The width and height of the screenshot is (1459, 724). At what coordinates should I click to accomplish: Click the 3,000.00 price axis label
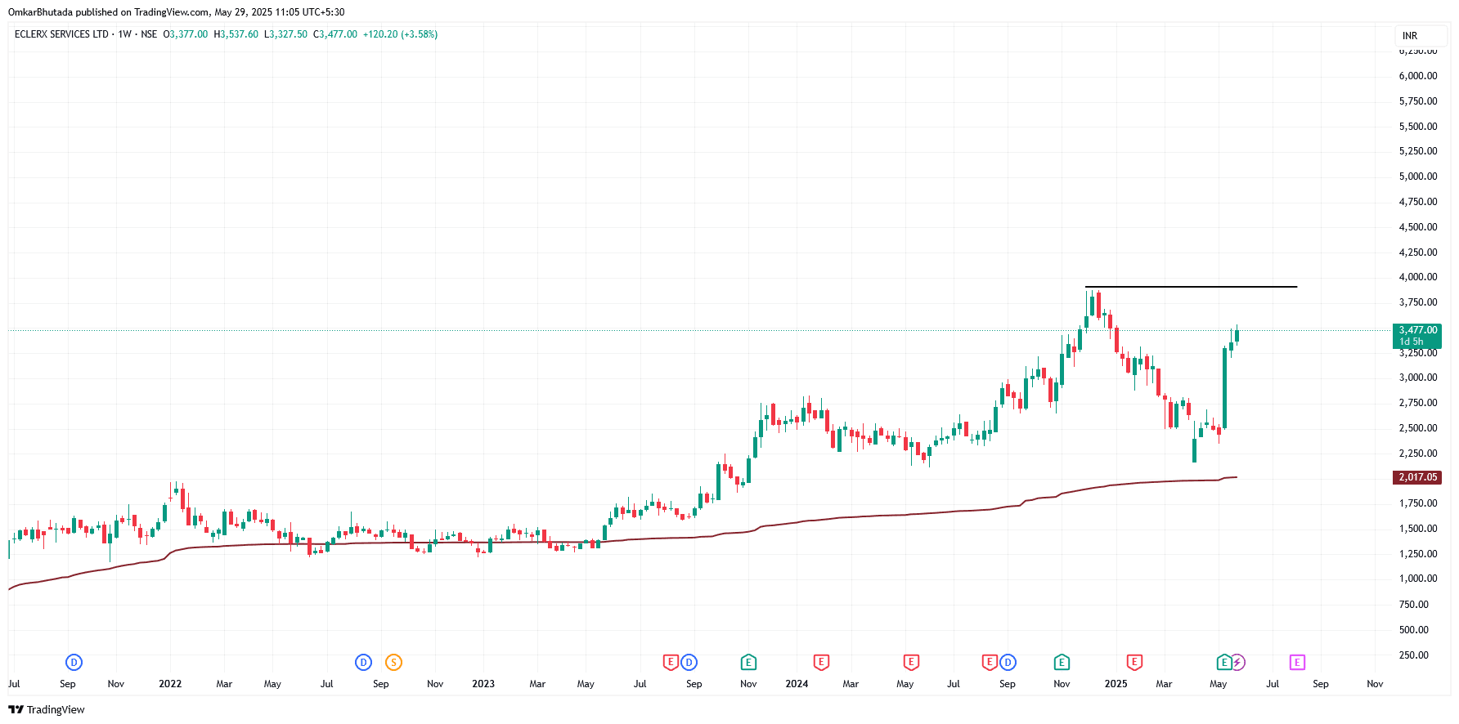[x=1418, y=378]
